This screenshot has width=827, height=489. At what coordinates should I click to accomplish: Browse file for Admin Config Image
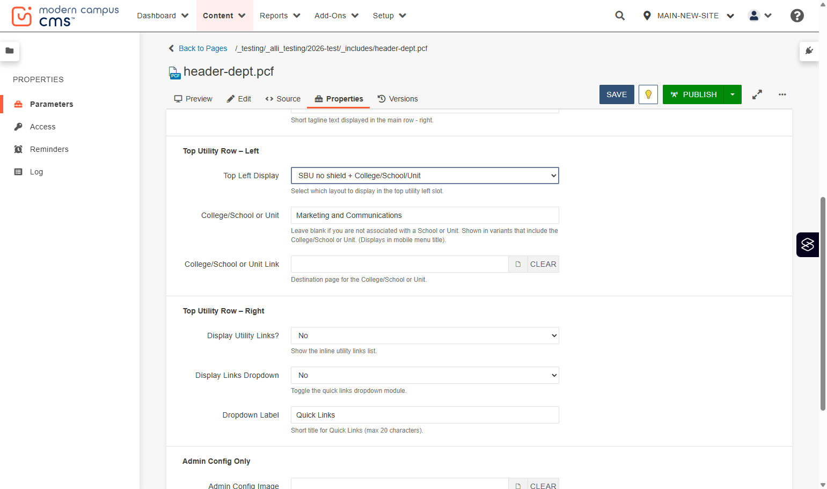click(x=518, y=485)
